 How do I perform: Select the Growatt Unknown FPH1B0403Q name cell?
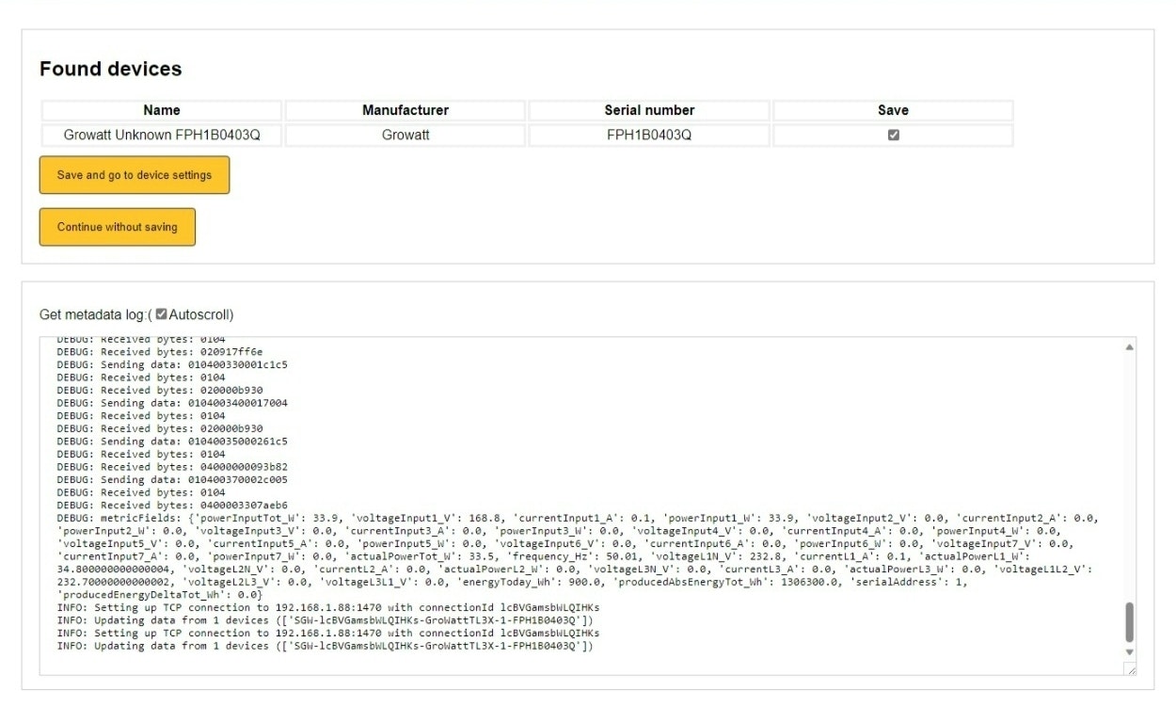coord(162,135)
